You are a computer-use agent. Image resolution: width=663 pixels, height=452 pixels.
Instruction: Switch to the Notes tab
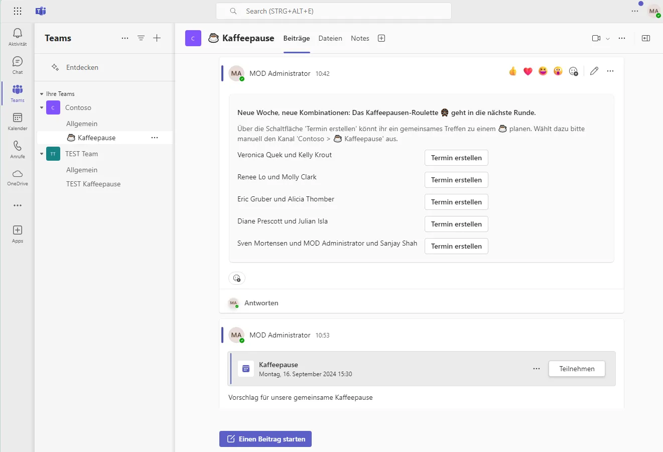(360, 38)
